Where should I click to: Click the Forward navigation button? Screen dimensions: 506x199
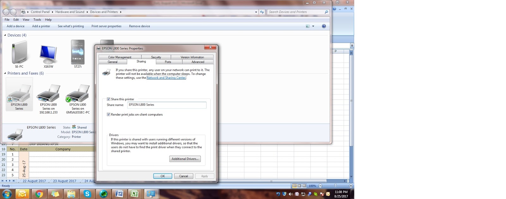13,12
